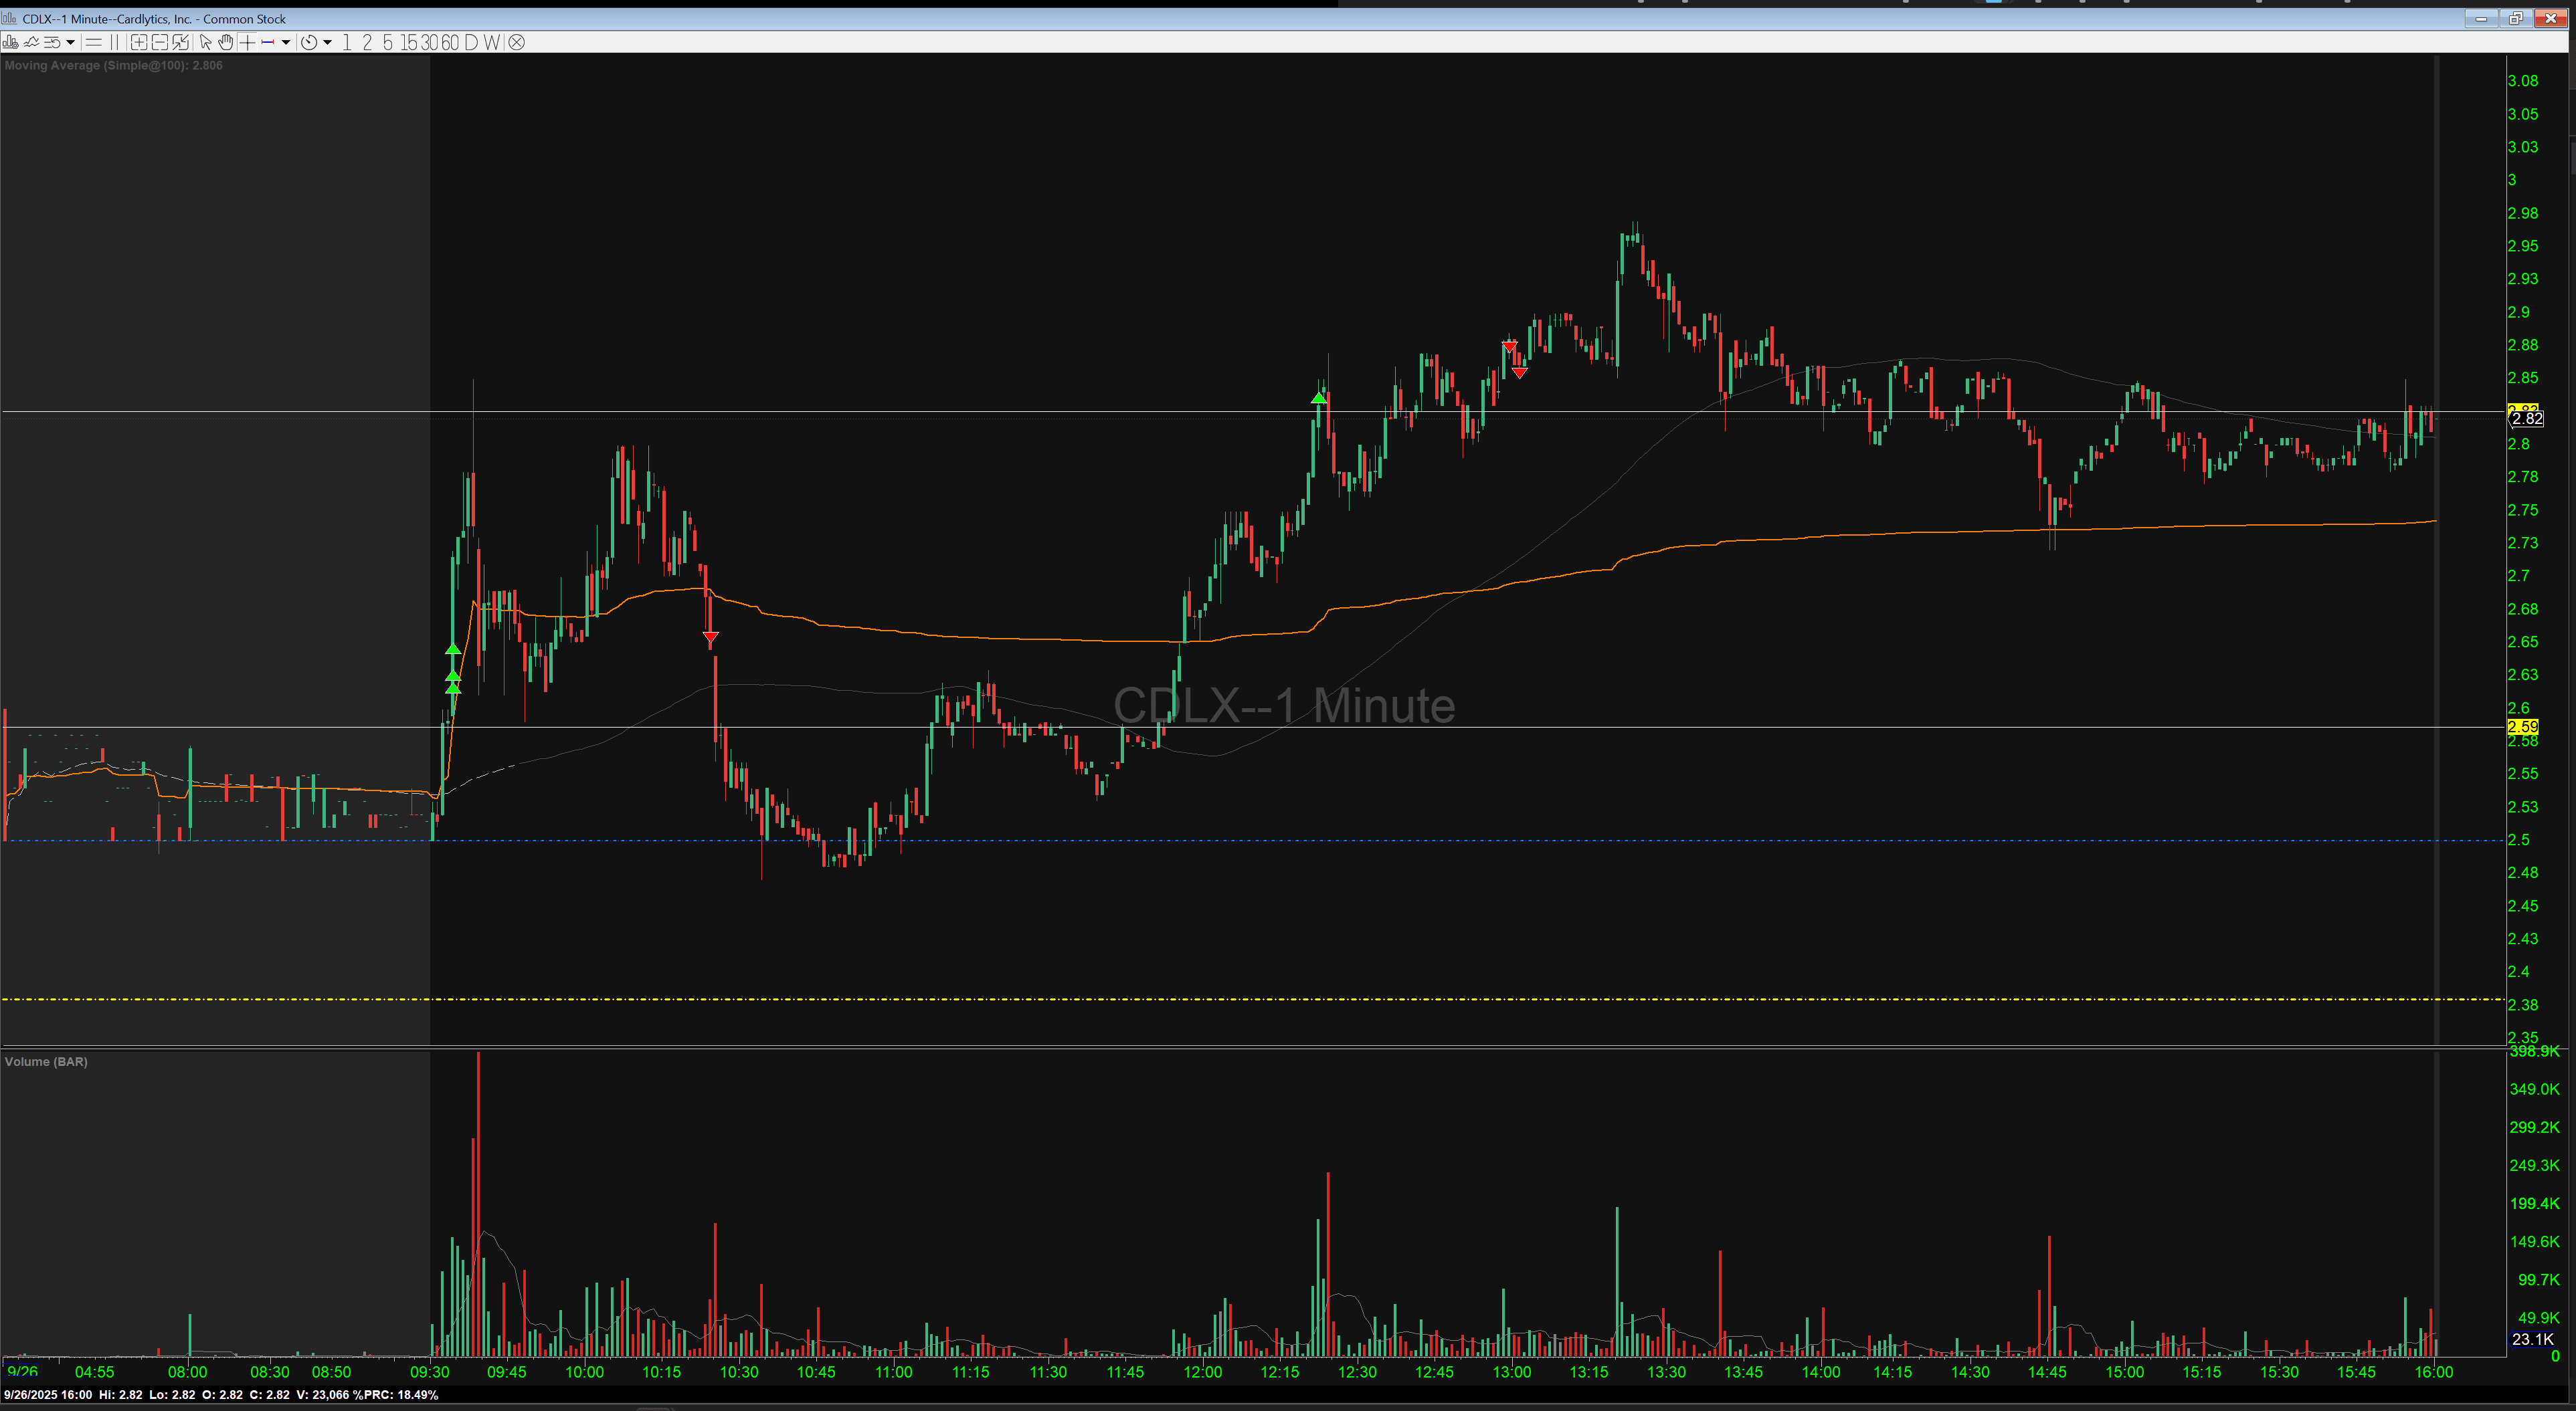Select the hand pan tool

pyautogui.click(x=226, y=42)
